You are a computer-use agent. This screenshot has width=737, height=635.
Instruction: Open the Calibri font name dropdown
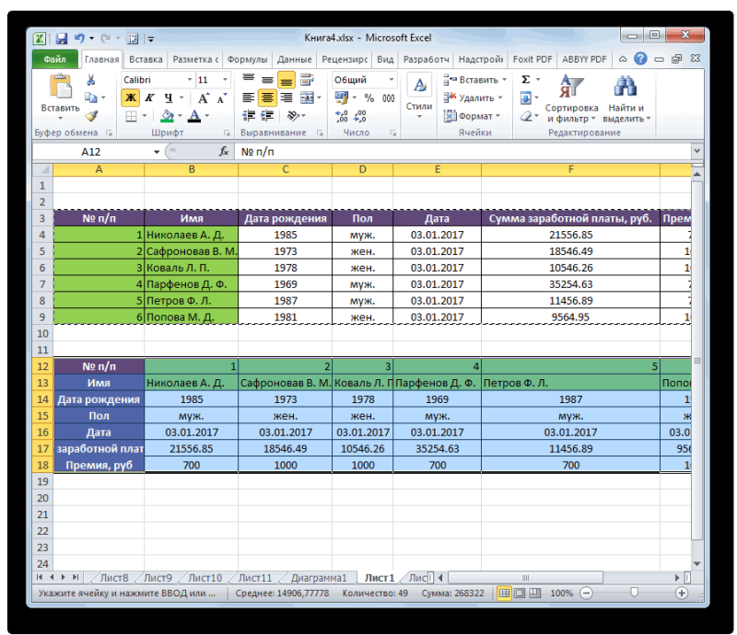[x=190, y=80]
